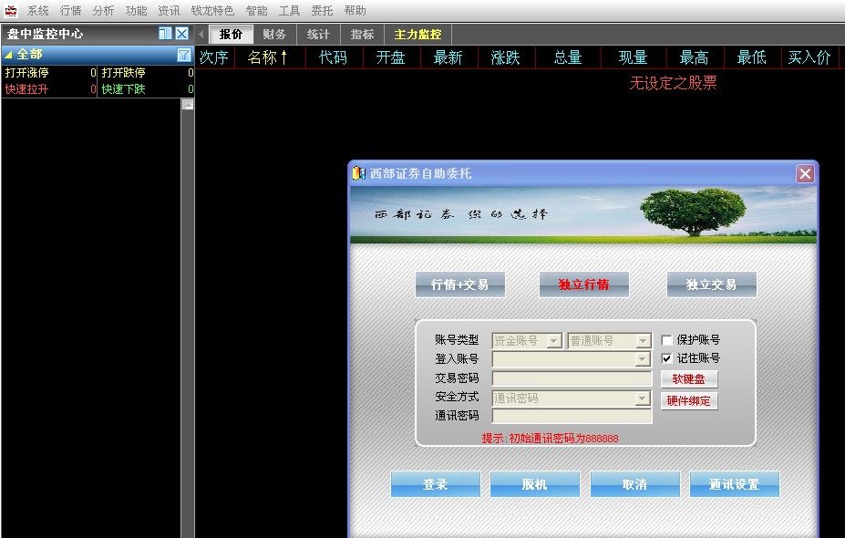845x538 pixels.
Task: Click the 登录 button
Action: click(435, 483)
